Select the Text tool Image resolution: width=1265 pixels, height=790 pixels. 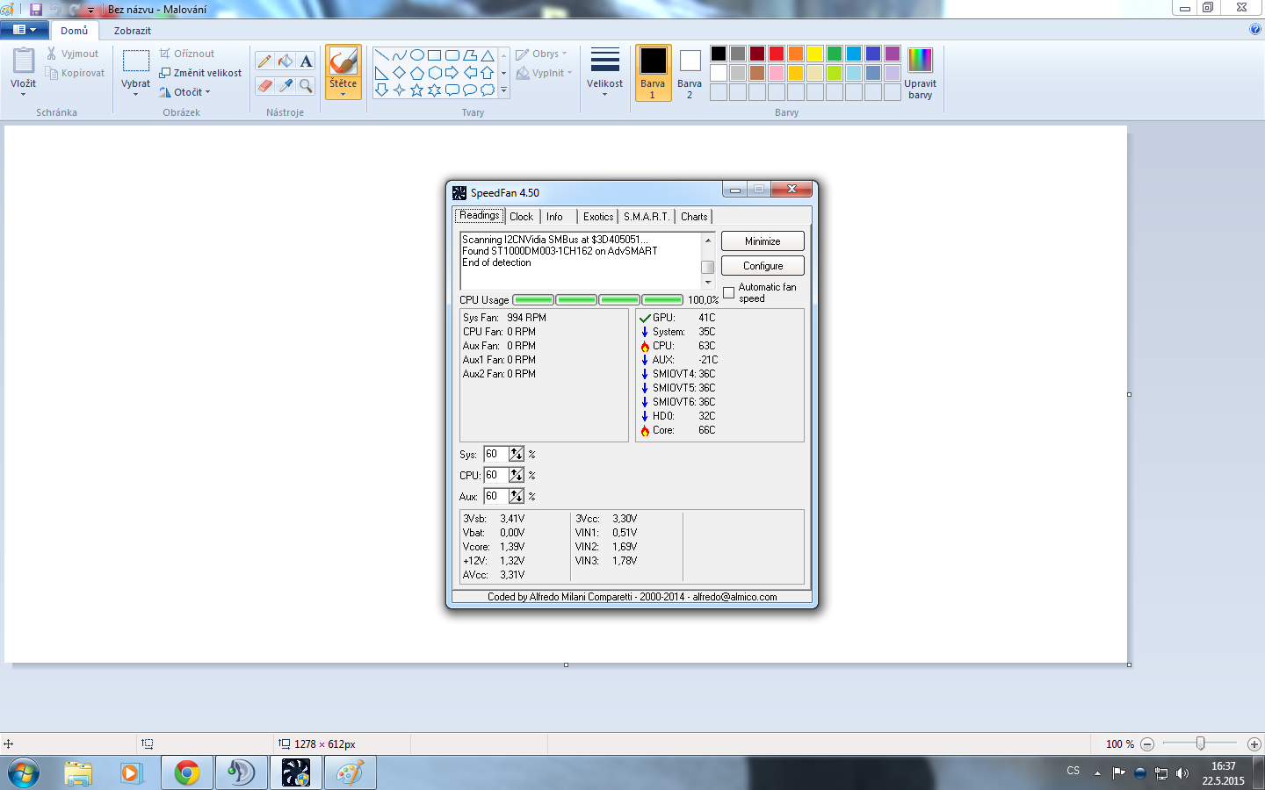(x=306, y=61)
